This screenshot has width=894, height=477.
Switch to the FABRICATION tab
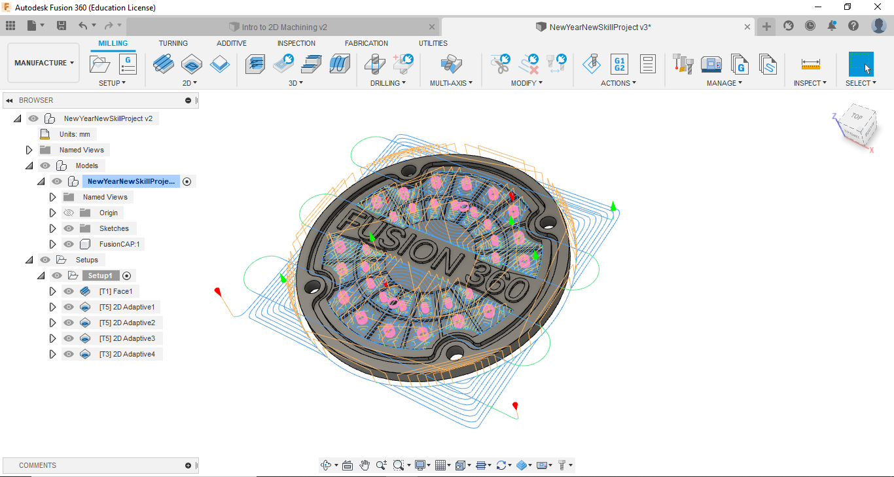(367, 43)
